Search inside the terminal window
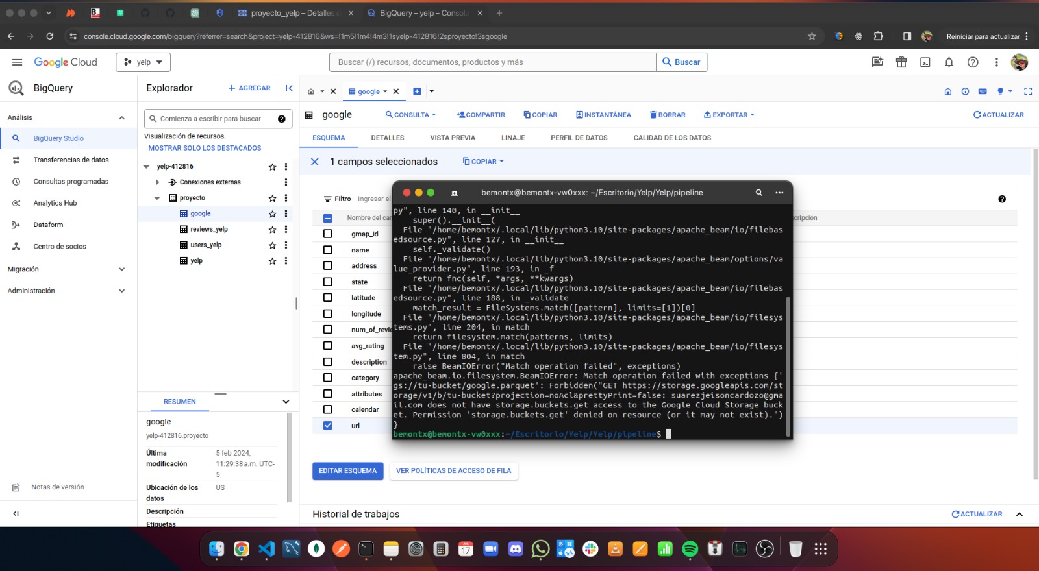Image resolution: width=1039 pixels, height=571 pixels. [758, 193]
